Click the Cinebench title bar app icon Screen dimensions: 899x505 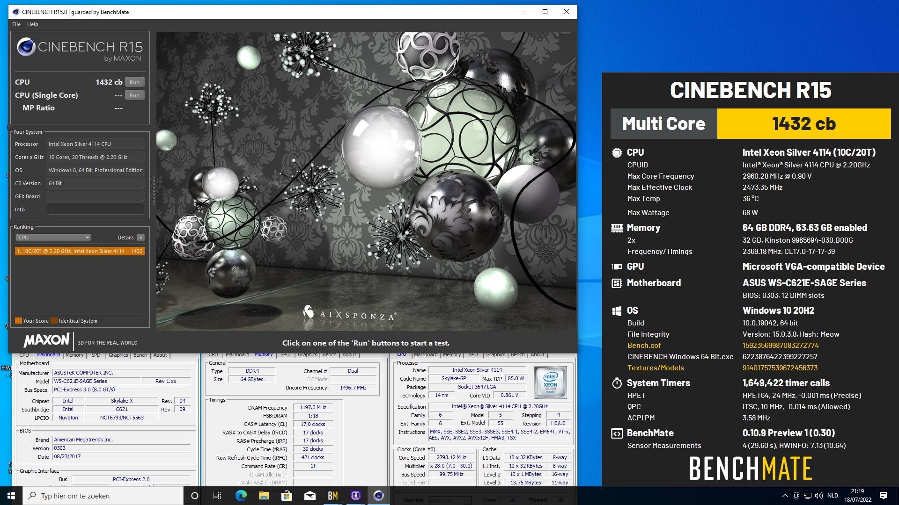[x=16, y=12]
